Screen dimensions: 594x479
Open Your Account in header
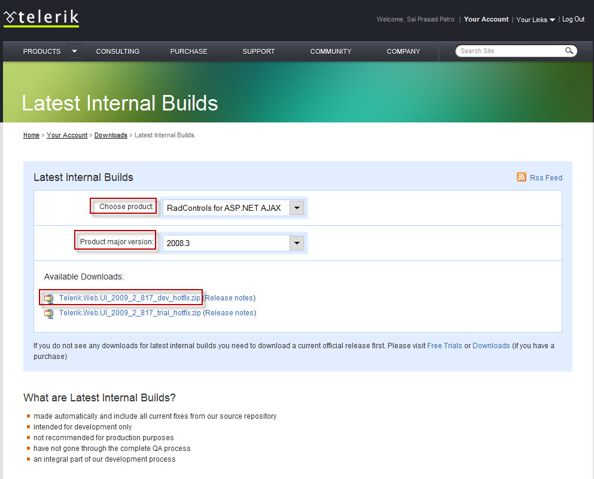(486, 19)
